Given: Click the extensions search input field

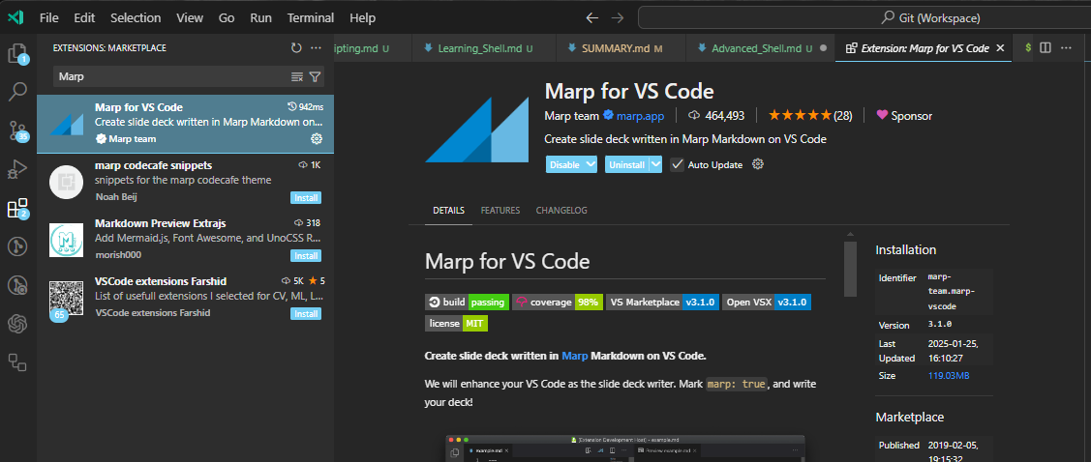Looking at the screenshot, I should (x=169, y=76).
